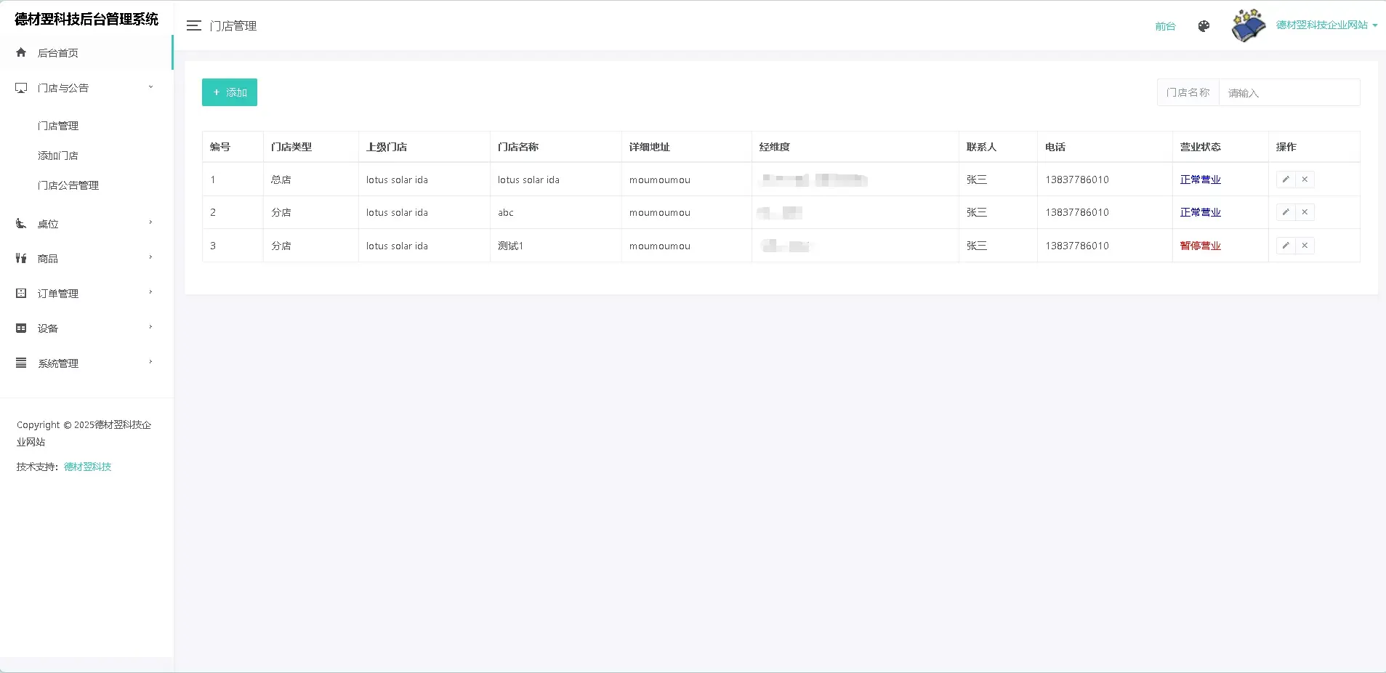
Task: Click pencil edit icon for 测试1 row
Action: click(x=1286, y=246)
